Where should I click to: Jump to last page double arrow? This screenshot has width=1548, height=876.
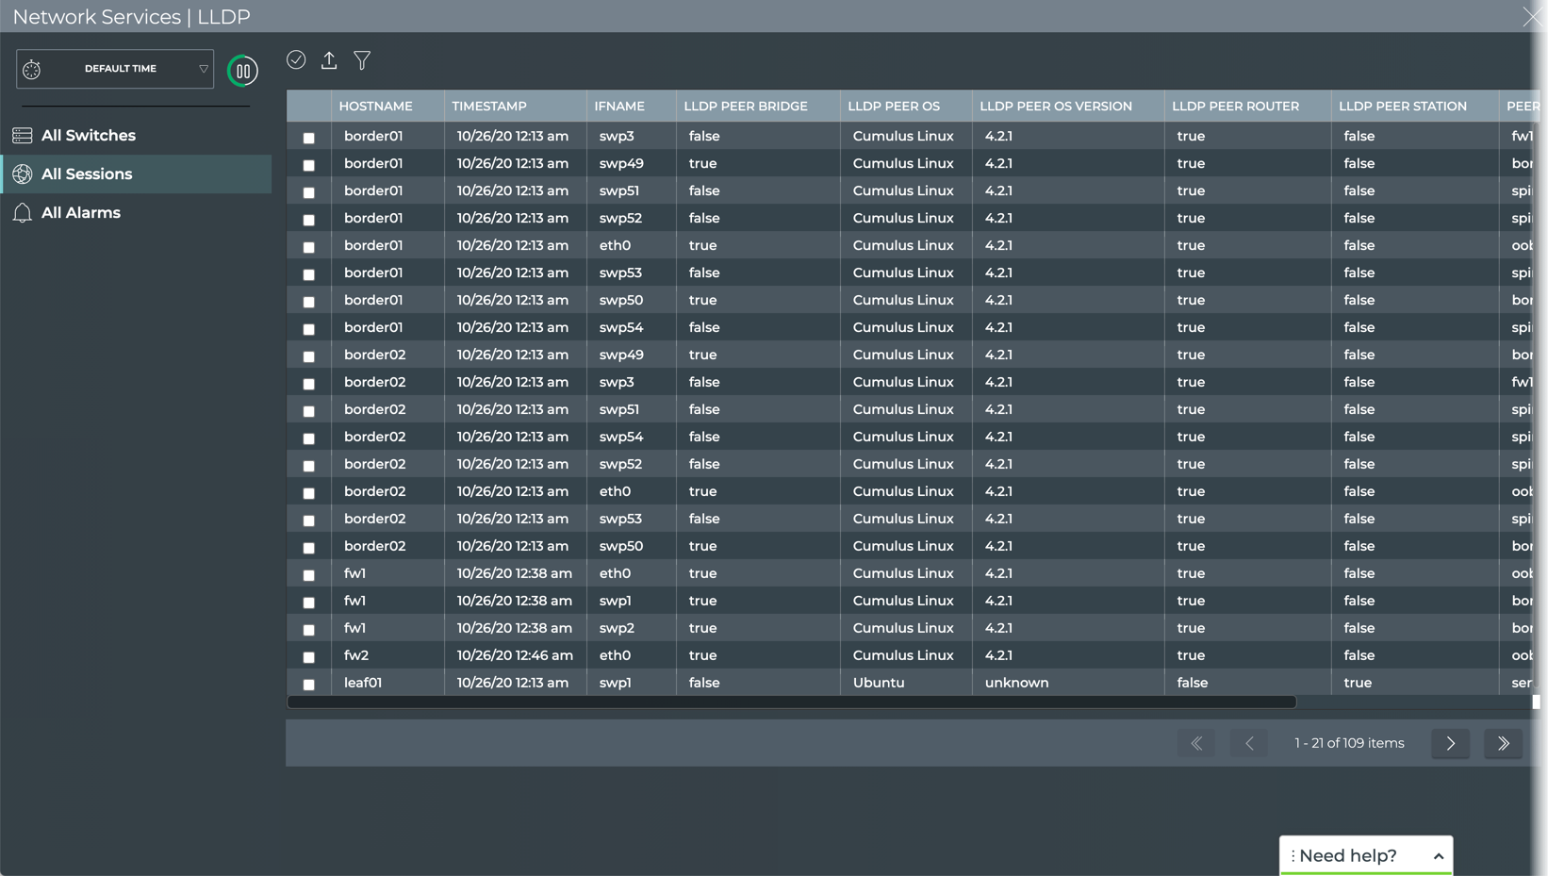click(1503, 743)
